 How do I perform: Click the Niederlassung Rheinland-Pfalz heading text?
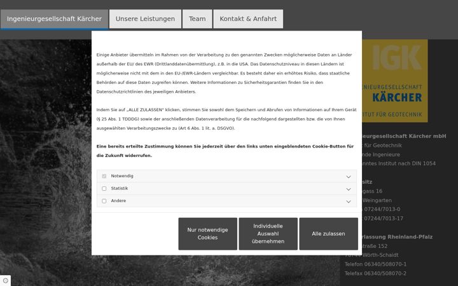coord(397,237)
